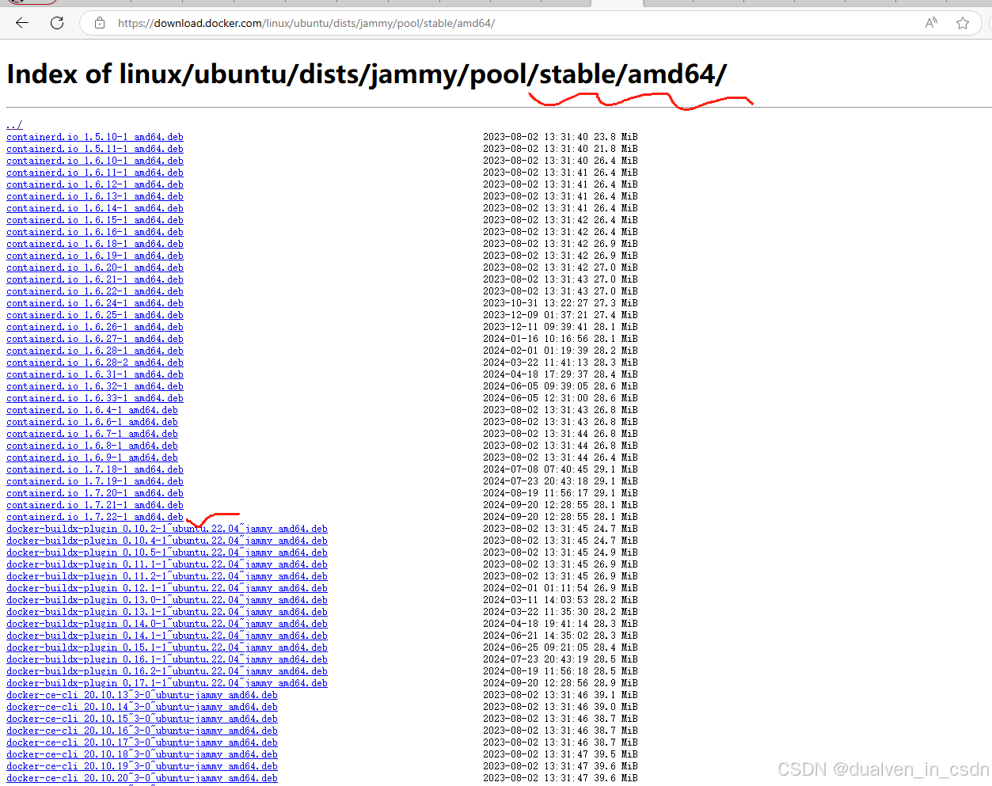Viewport: 992px width, 786px height.
Task: Download docker-ce-cli 20.10.17 ubuntu-jammy deb
Action: pos(142,742)
